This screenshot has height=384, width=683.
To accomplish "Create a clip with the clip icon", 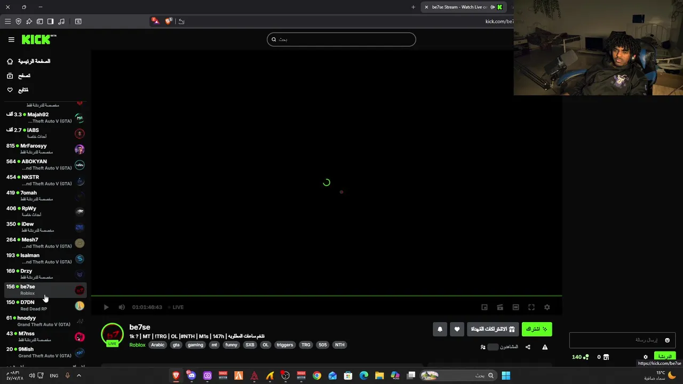I will [500, 307].
